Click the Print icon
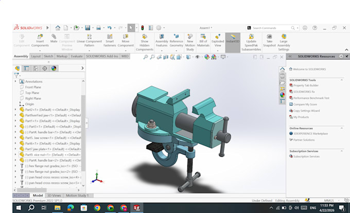Screen dimensions: 350x213 98,28
